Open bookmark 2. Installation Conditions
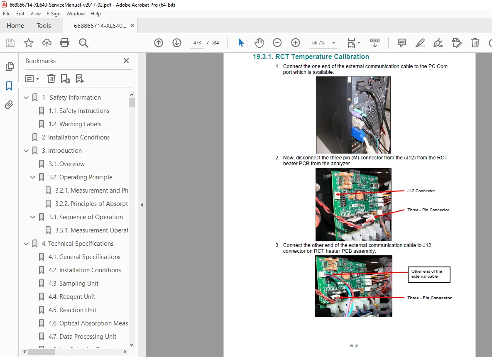Viewport: 492px width, 357px height. (76, 137)
